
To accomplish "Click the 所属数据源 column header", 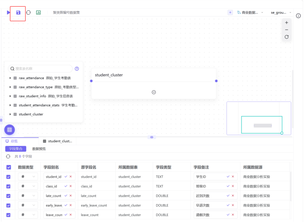I will (x=253, y=168).
